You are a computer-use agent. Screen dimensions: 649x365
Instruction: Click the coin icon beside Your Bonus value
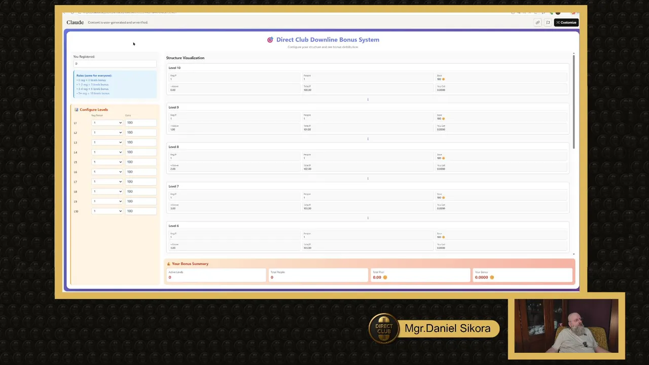click(492, 277)
